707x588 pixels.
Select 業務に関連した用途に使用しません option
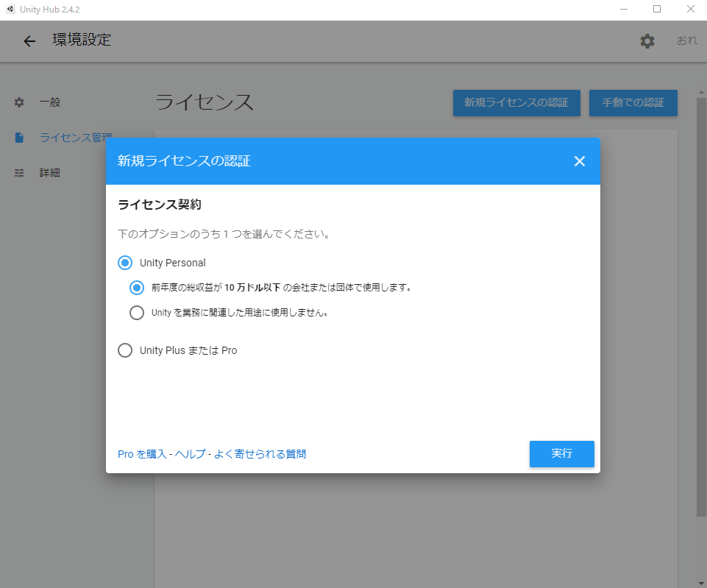[137, 313]
